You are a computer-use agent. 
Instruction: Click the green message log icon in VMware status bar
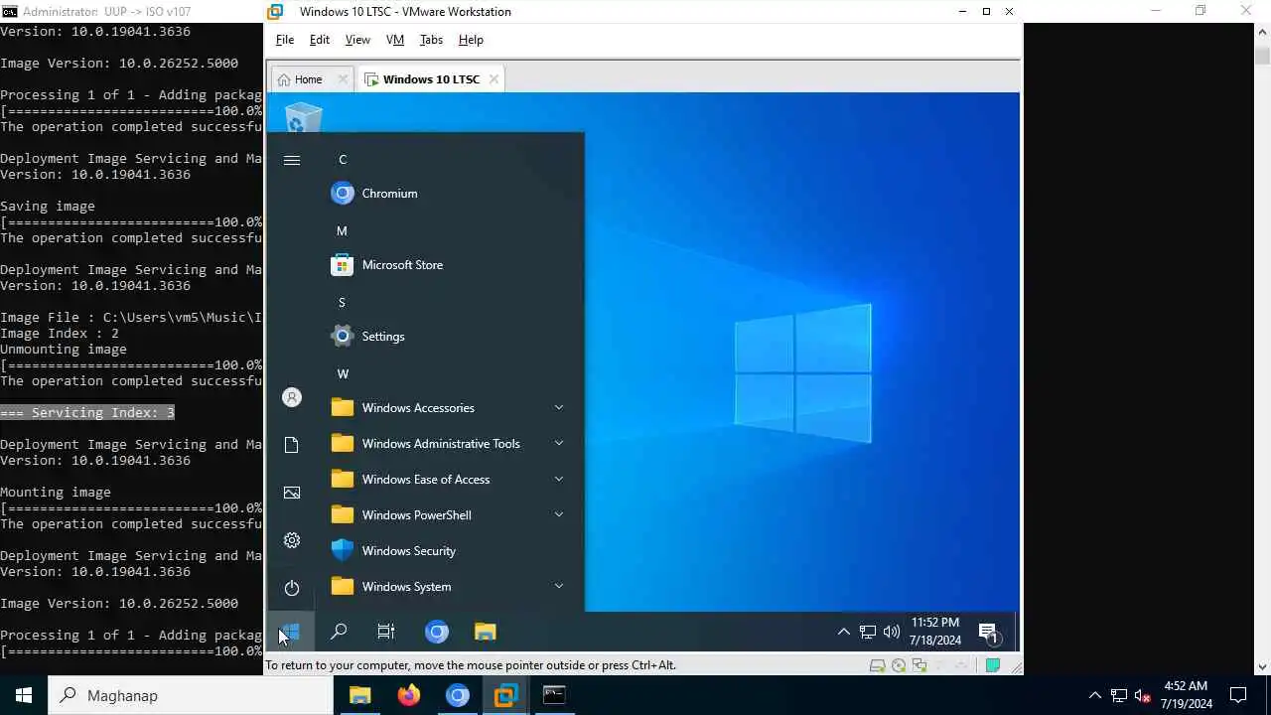[x=993, y=665]
